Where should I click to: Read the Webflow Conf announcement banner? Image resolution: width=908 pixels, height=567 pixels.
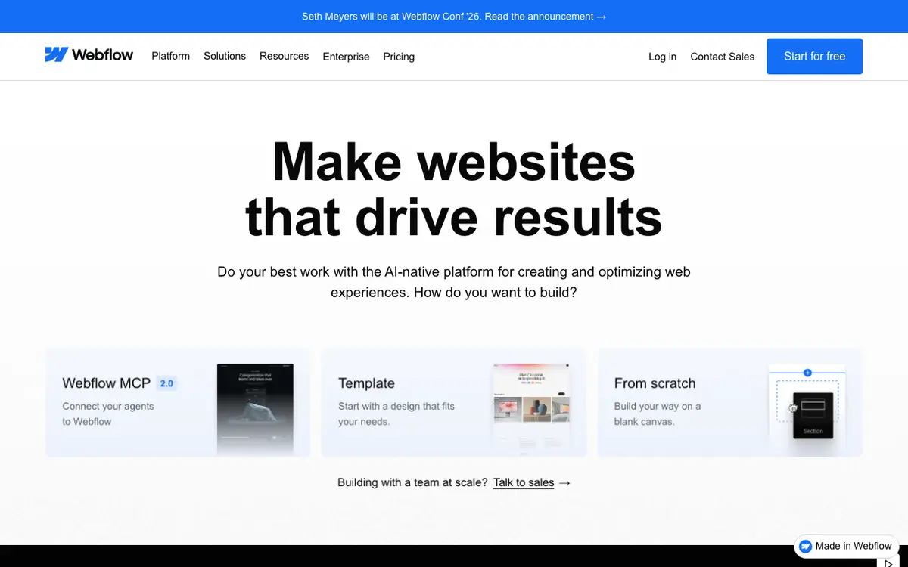454,16
